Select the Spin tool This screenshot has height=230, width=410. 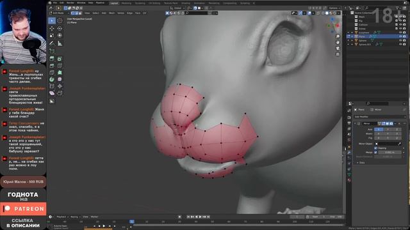click(x=52, y=79)
